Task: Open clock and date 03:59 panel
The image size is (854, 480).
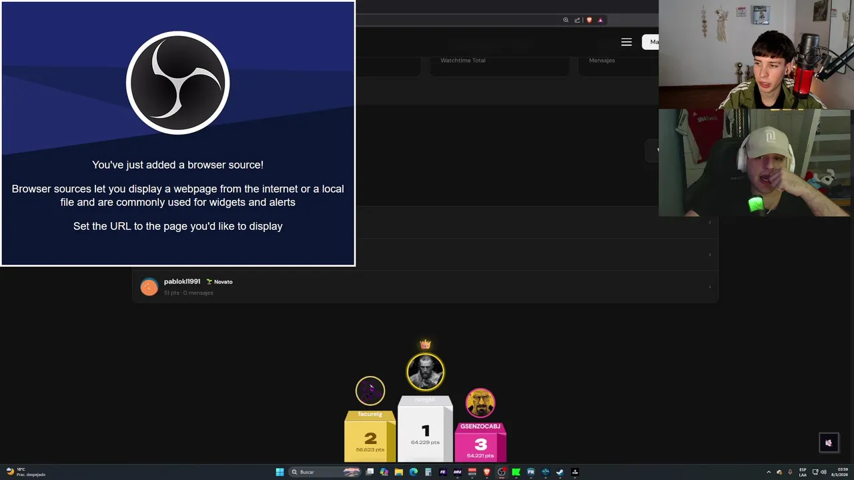Action: coord(839,472)
